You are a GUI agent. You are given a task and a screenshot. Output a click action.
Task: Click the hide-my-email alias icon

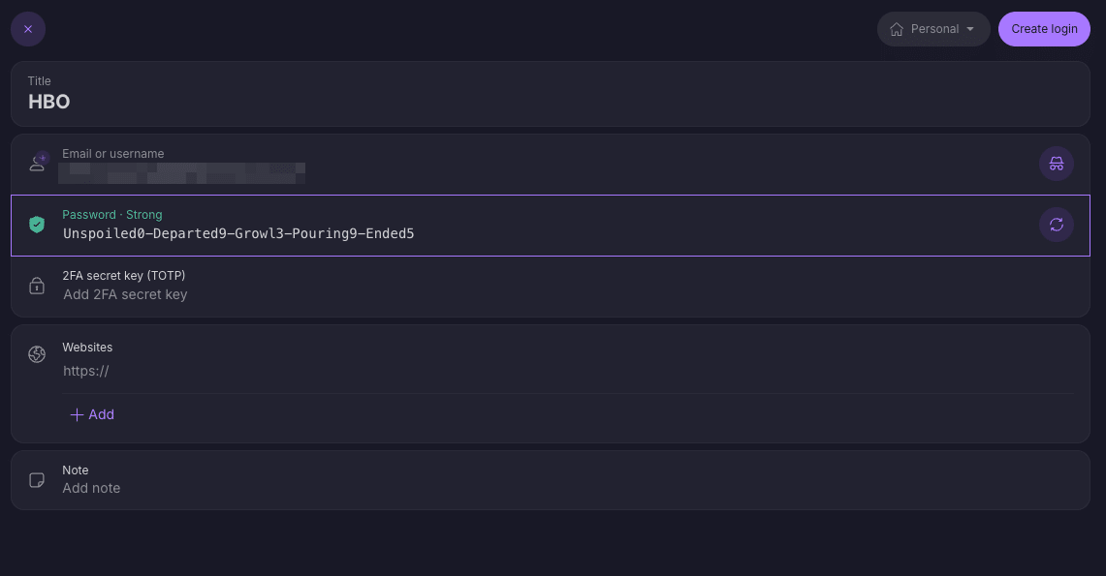tap(1056, 164)
